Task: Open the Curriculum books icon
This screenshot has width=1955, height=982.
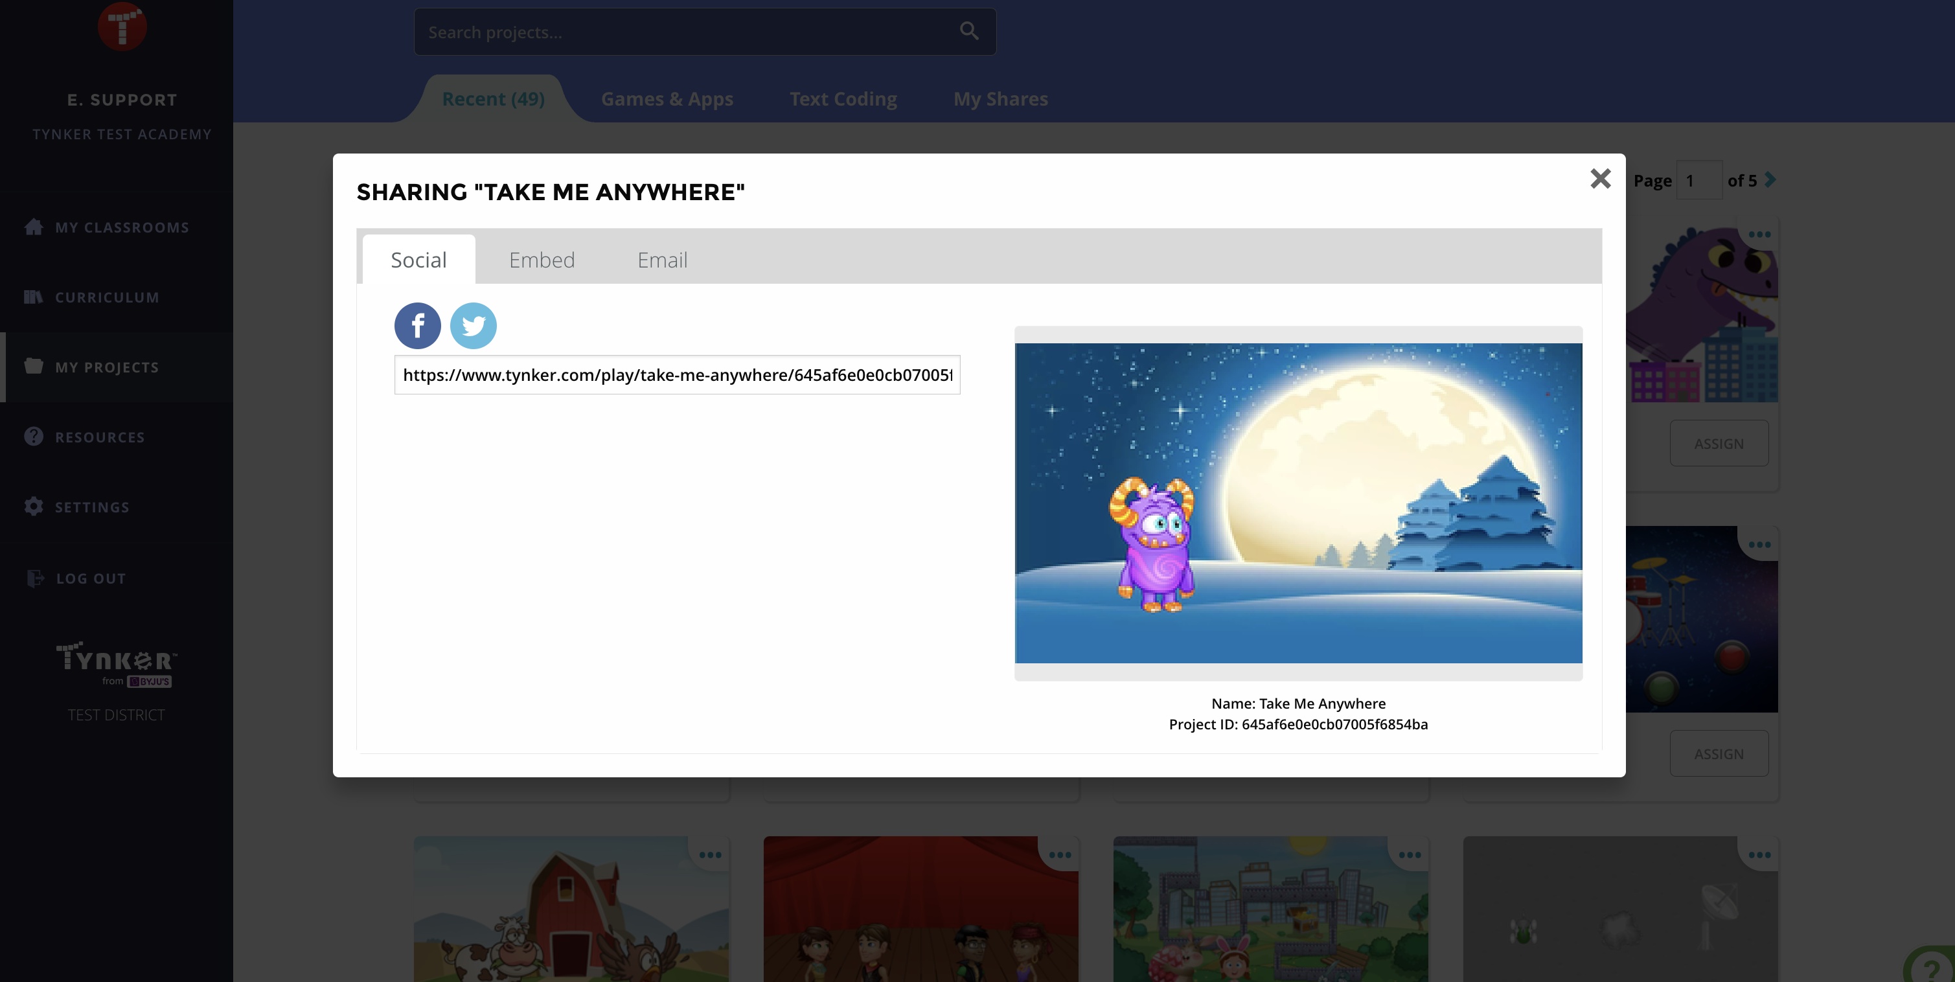Action: point(34,297)
